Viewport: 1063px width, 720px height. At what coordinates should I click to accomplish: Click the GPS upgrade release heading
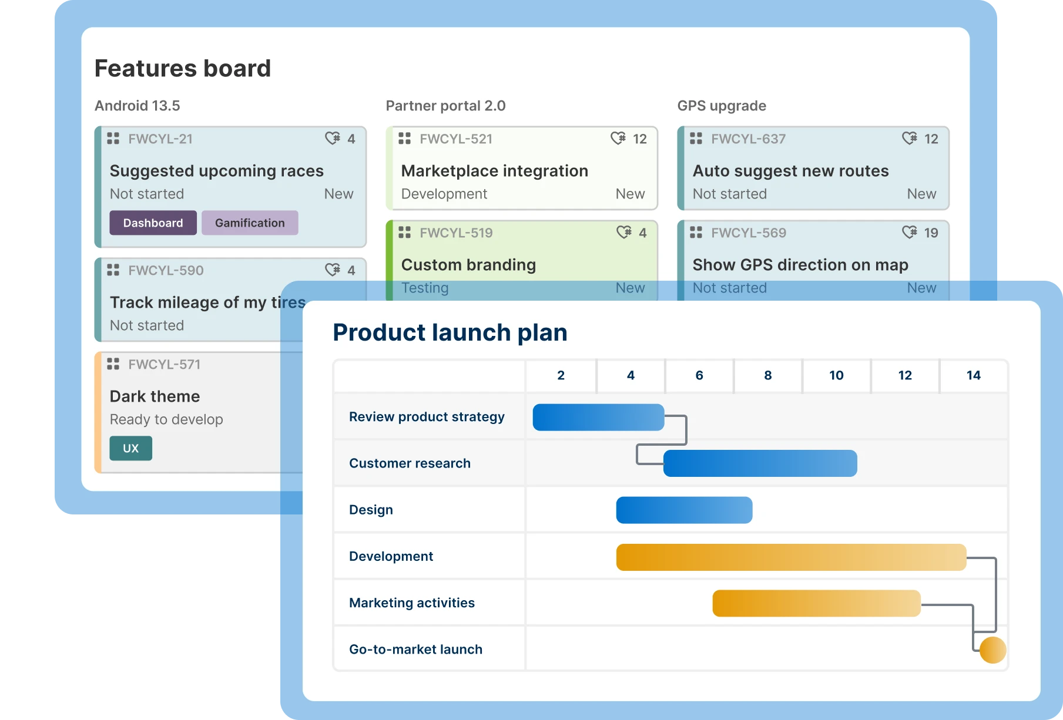click(722, 106)
